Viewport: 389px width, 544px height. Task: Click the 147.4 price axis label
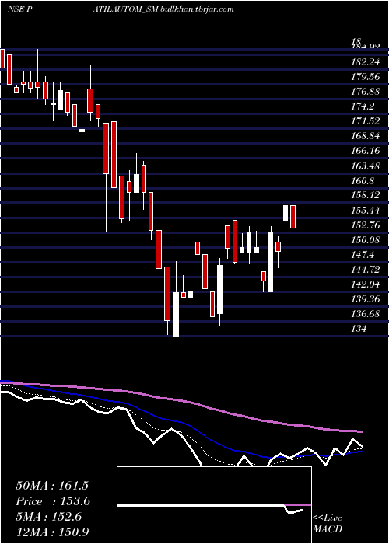[363, 255]
